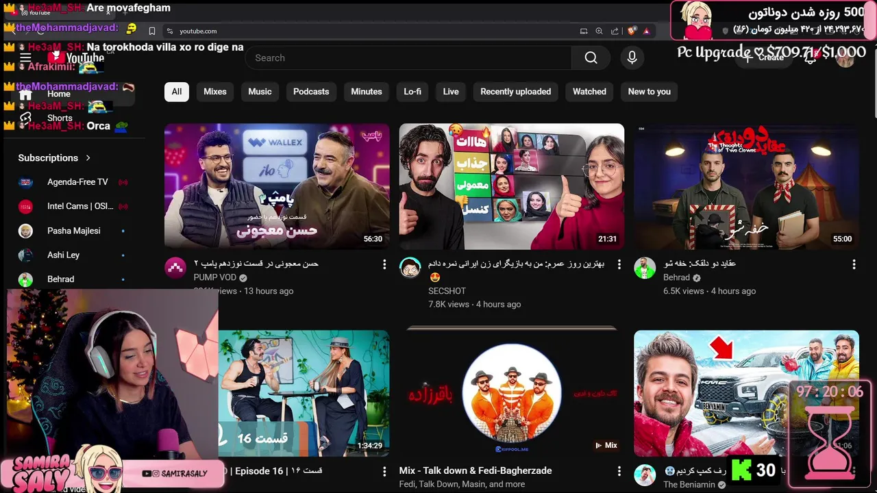
Task: Select the Recently uploaded chip
Action: click(515, 92)
